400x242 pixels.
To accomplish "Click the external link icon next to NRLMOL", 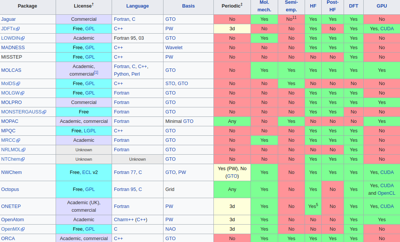I will click(23, 150).
